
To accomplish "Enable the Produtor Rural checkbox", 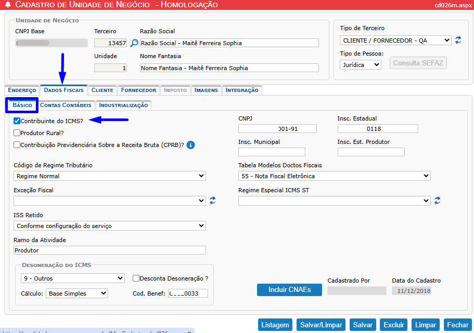I will 17,132.
